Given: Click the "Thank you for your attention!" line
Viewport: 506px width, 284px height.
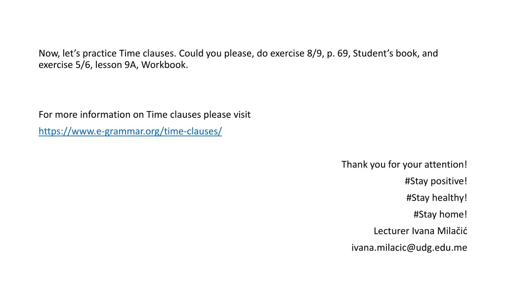Looking at the screenshot, I should (404, 164).
